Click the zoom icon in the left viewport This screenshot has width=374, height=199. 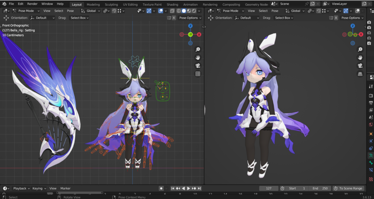pyautogui.click(x=198, y=49)
